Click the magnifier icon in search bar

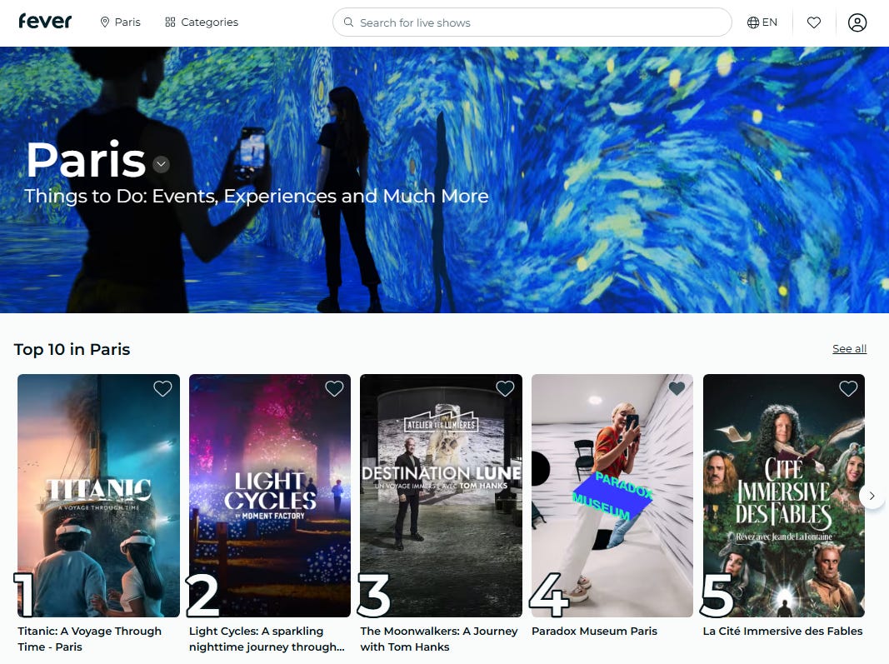(348, 22)
